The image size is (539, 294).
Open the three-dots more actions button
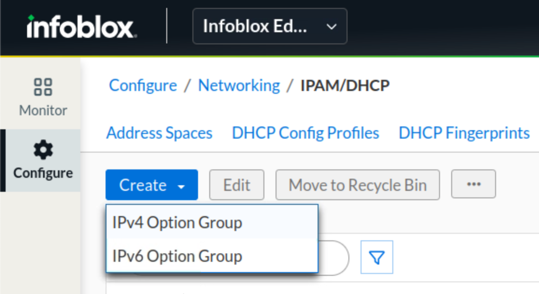(473, 185)
